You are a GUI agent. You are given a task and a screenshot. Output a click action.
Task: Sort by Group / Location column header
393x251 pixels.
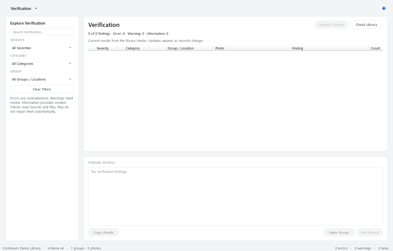coord(181,48)
